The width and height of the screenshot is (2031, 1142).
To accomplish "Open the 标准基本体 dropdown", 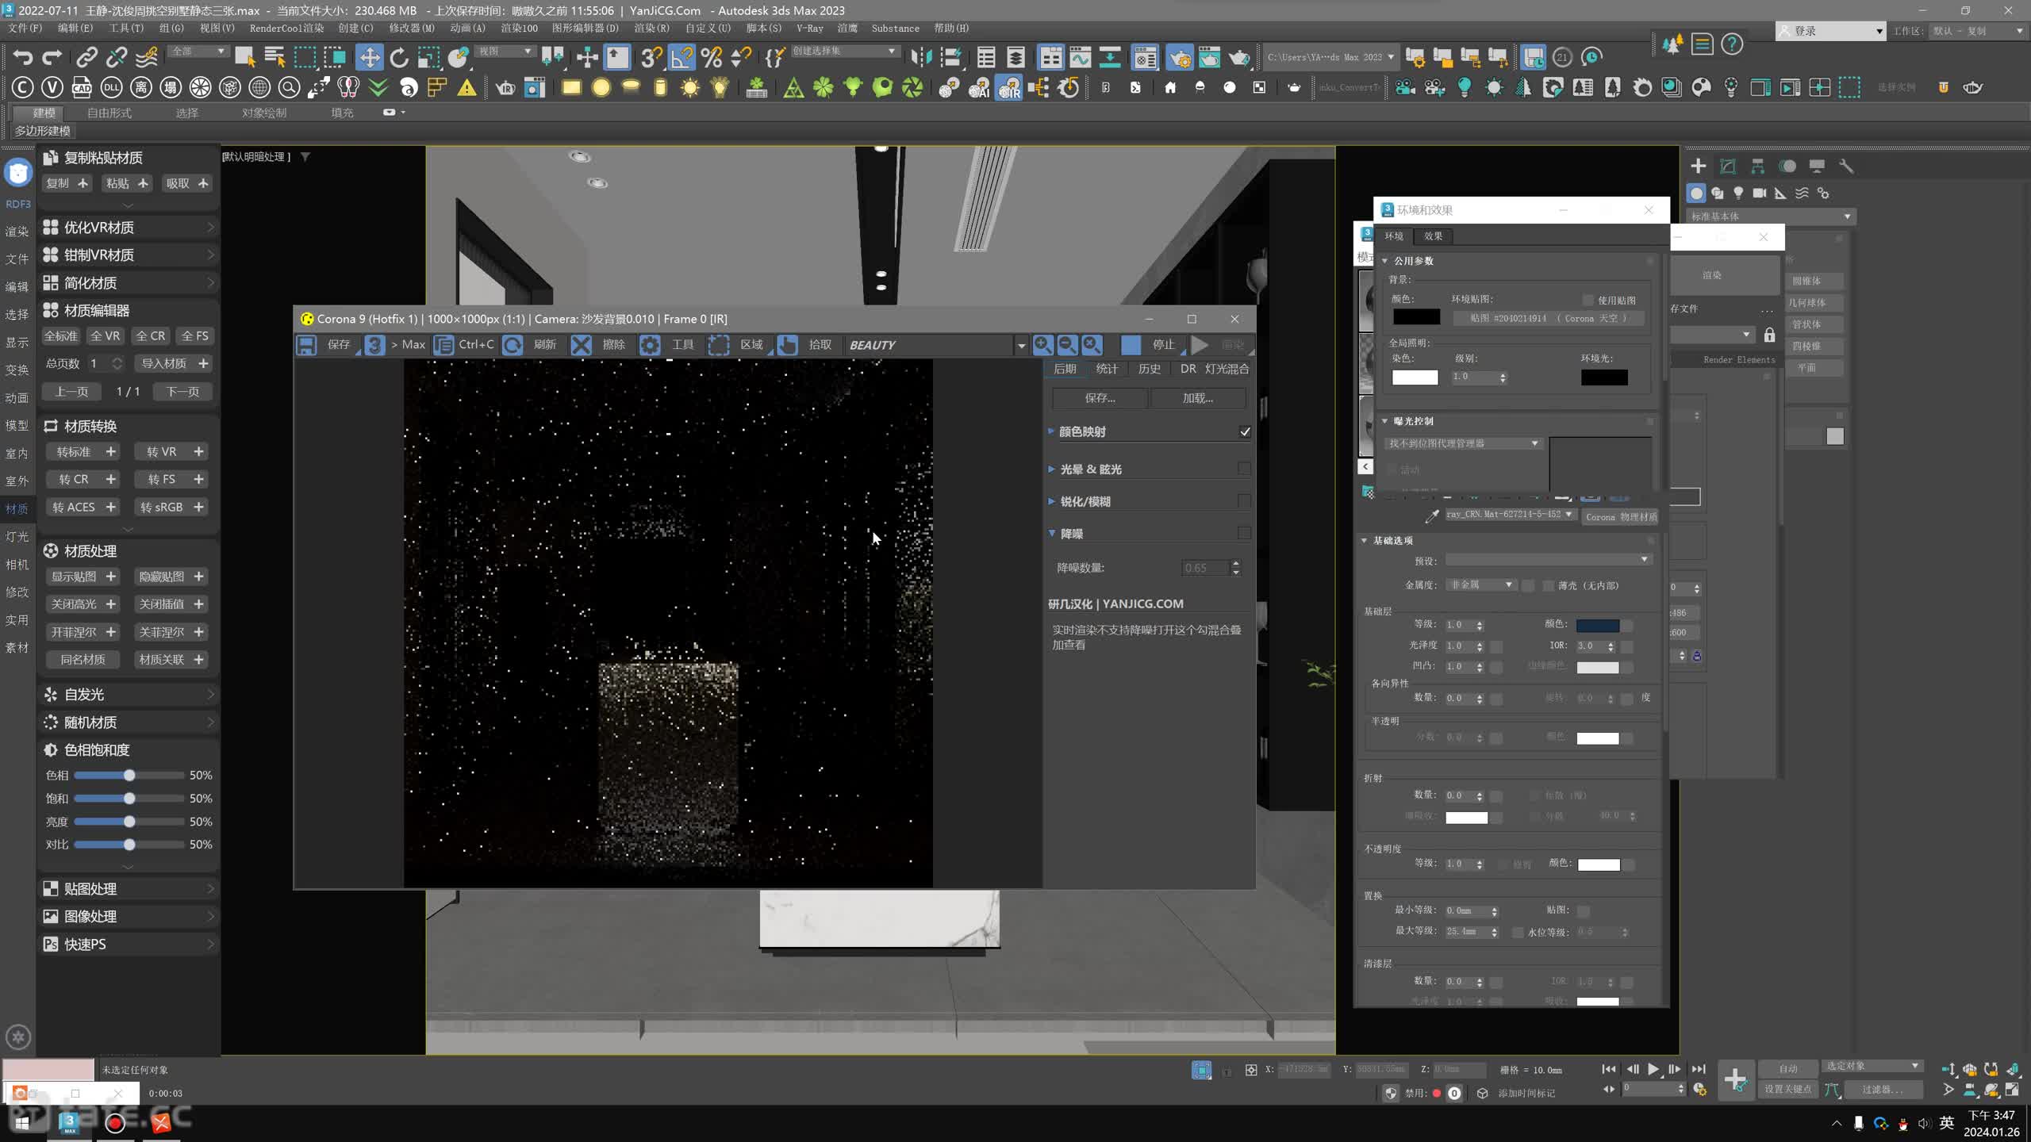I will pos(1769,216).
